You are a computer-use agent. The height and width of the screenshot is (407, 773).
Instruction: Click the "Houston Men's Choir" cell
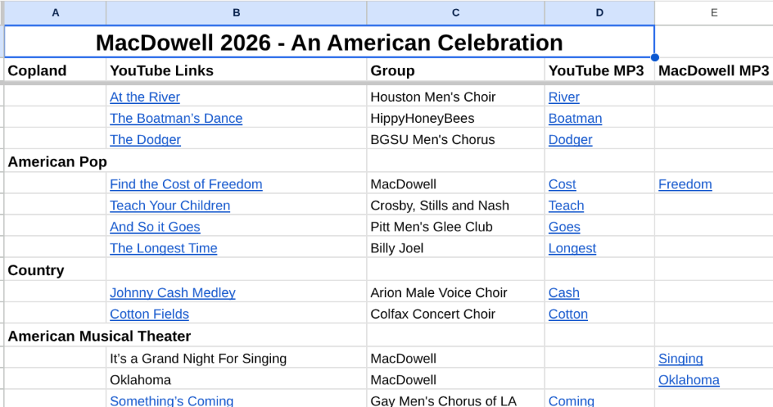pos(433,97)
